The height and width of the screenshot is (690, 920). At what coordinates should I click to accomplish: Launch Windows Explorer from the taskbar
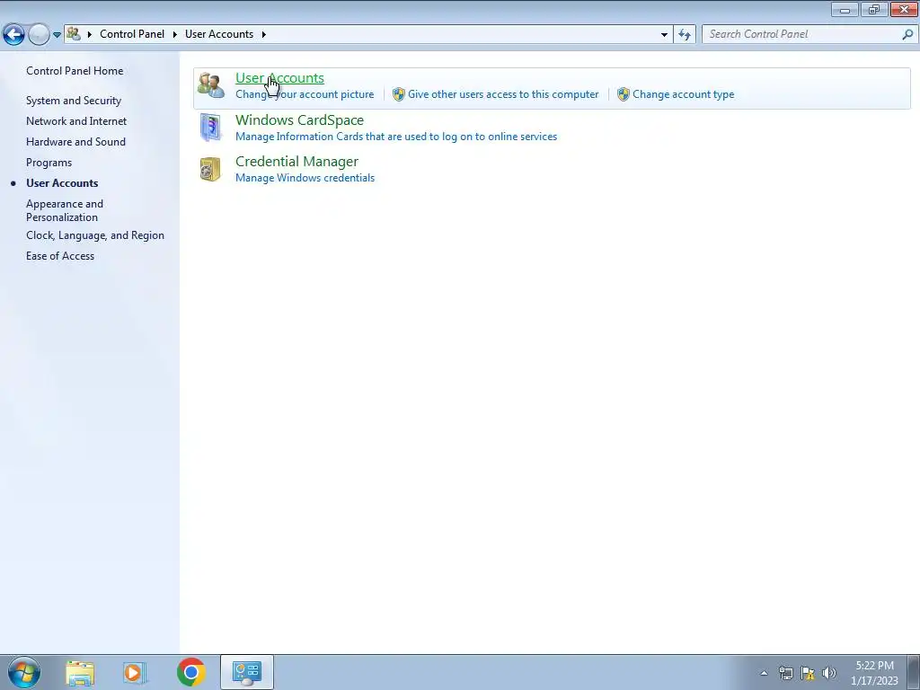pos(80,672)
